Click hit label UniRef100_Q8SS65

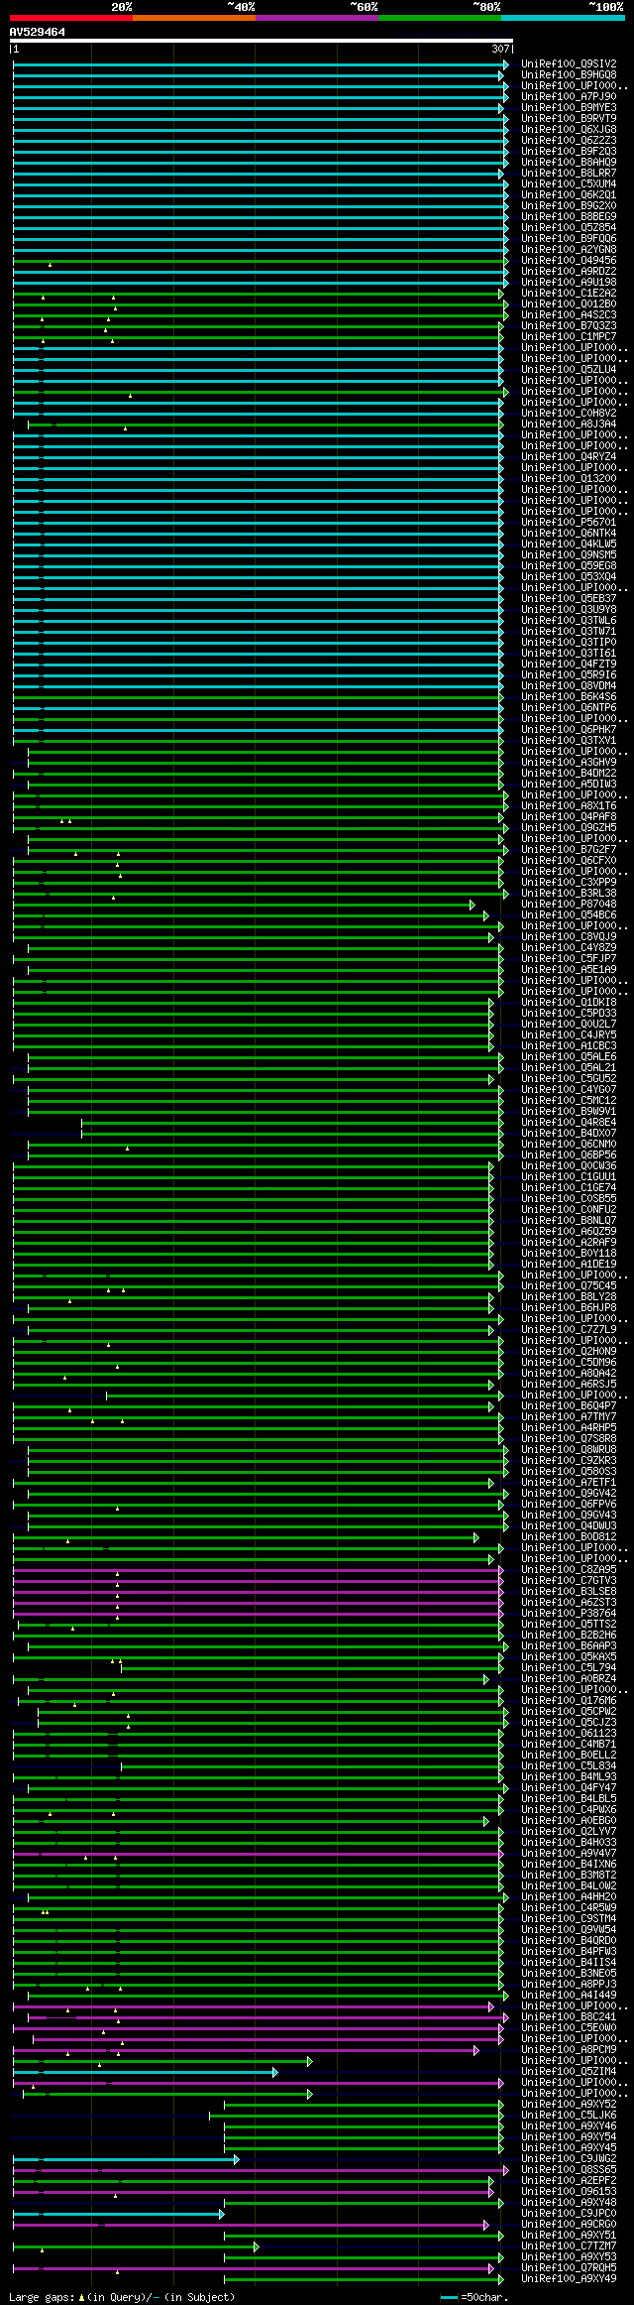(x=569, y=2170)
